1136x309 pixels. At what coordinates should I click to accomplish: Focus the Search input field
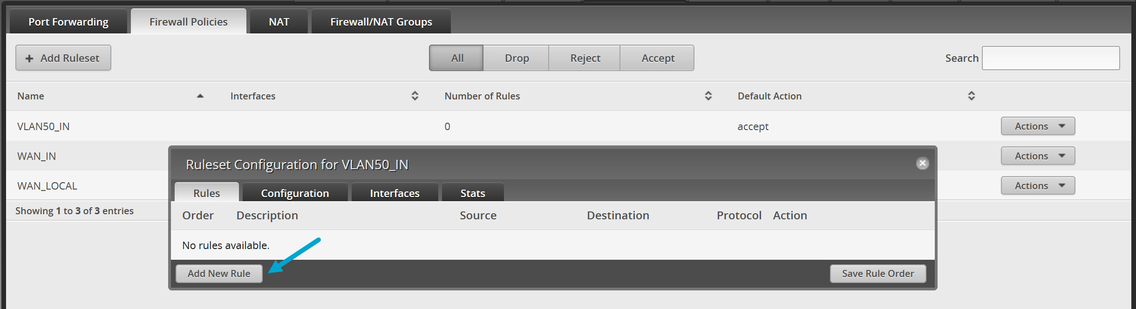(1050, 58)
